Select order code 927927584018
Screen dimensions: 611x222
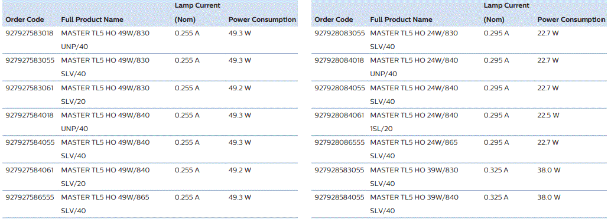pyautogui.click(x=30, y=115)
